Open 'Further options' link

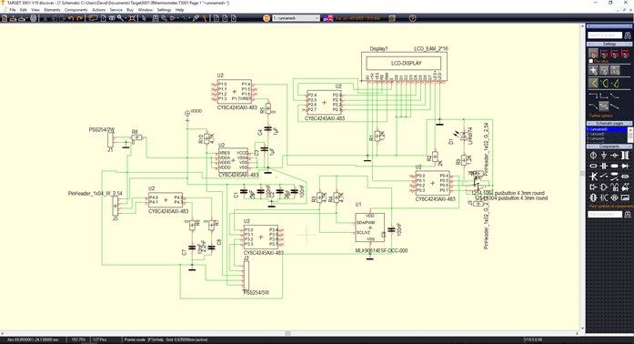point(601,116)
